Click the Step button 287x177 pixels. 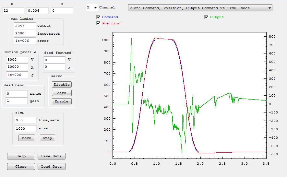coord(47,138)
